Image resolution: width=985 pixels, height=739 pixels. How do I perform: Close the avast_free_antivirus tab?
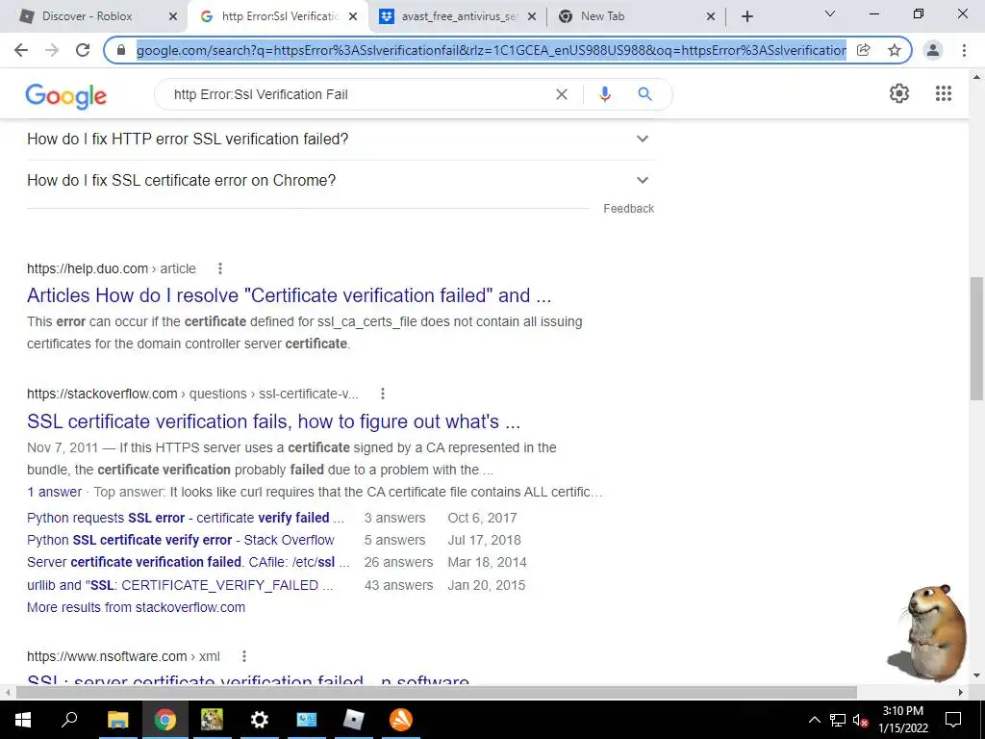532,17
